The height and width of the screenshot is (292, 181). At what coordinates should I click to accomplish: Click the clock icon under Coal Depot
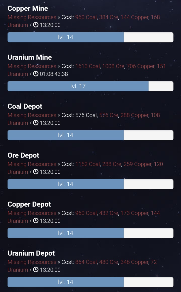(x=36, y=123)
